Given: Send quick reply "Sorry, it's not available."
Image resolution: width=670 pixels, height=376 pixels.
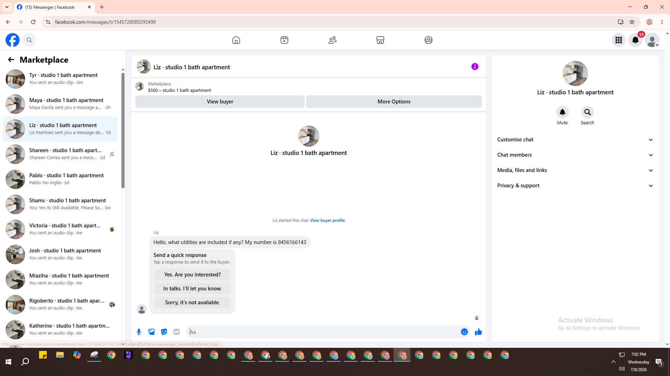Looking at the screenshot, I should tap(193, 303).
